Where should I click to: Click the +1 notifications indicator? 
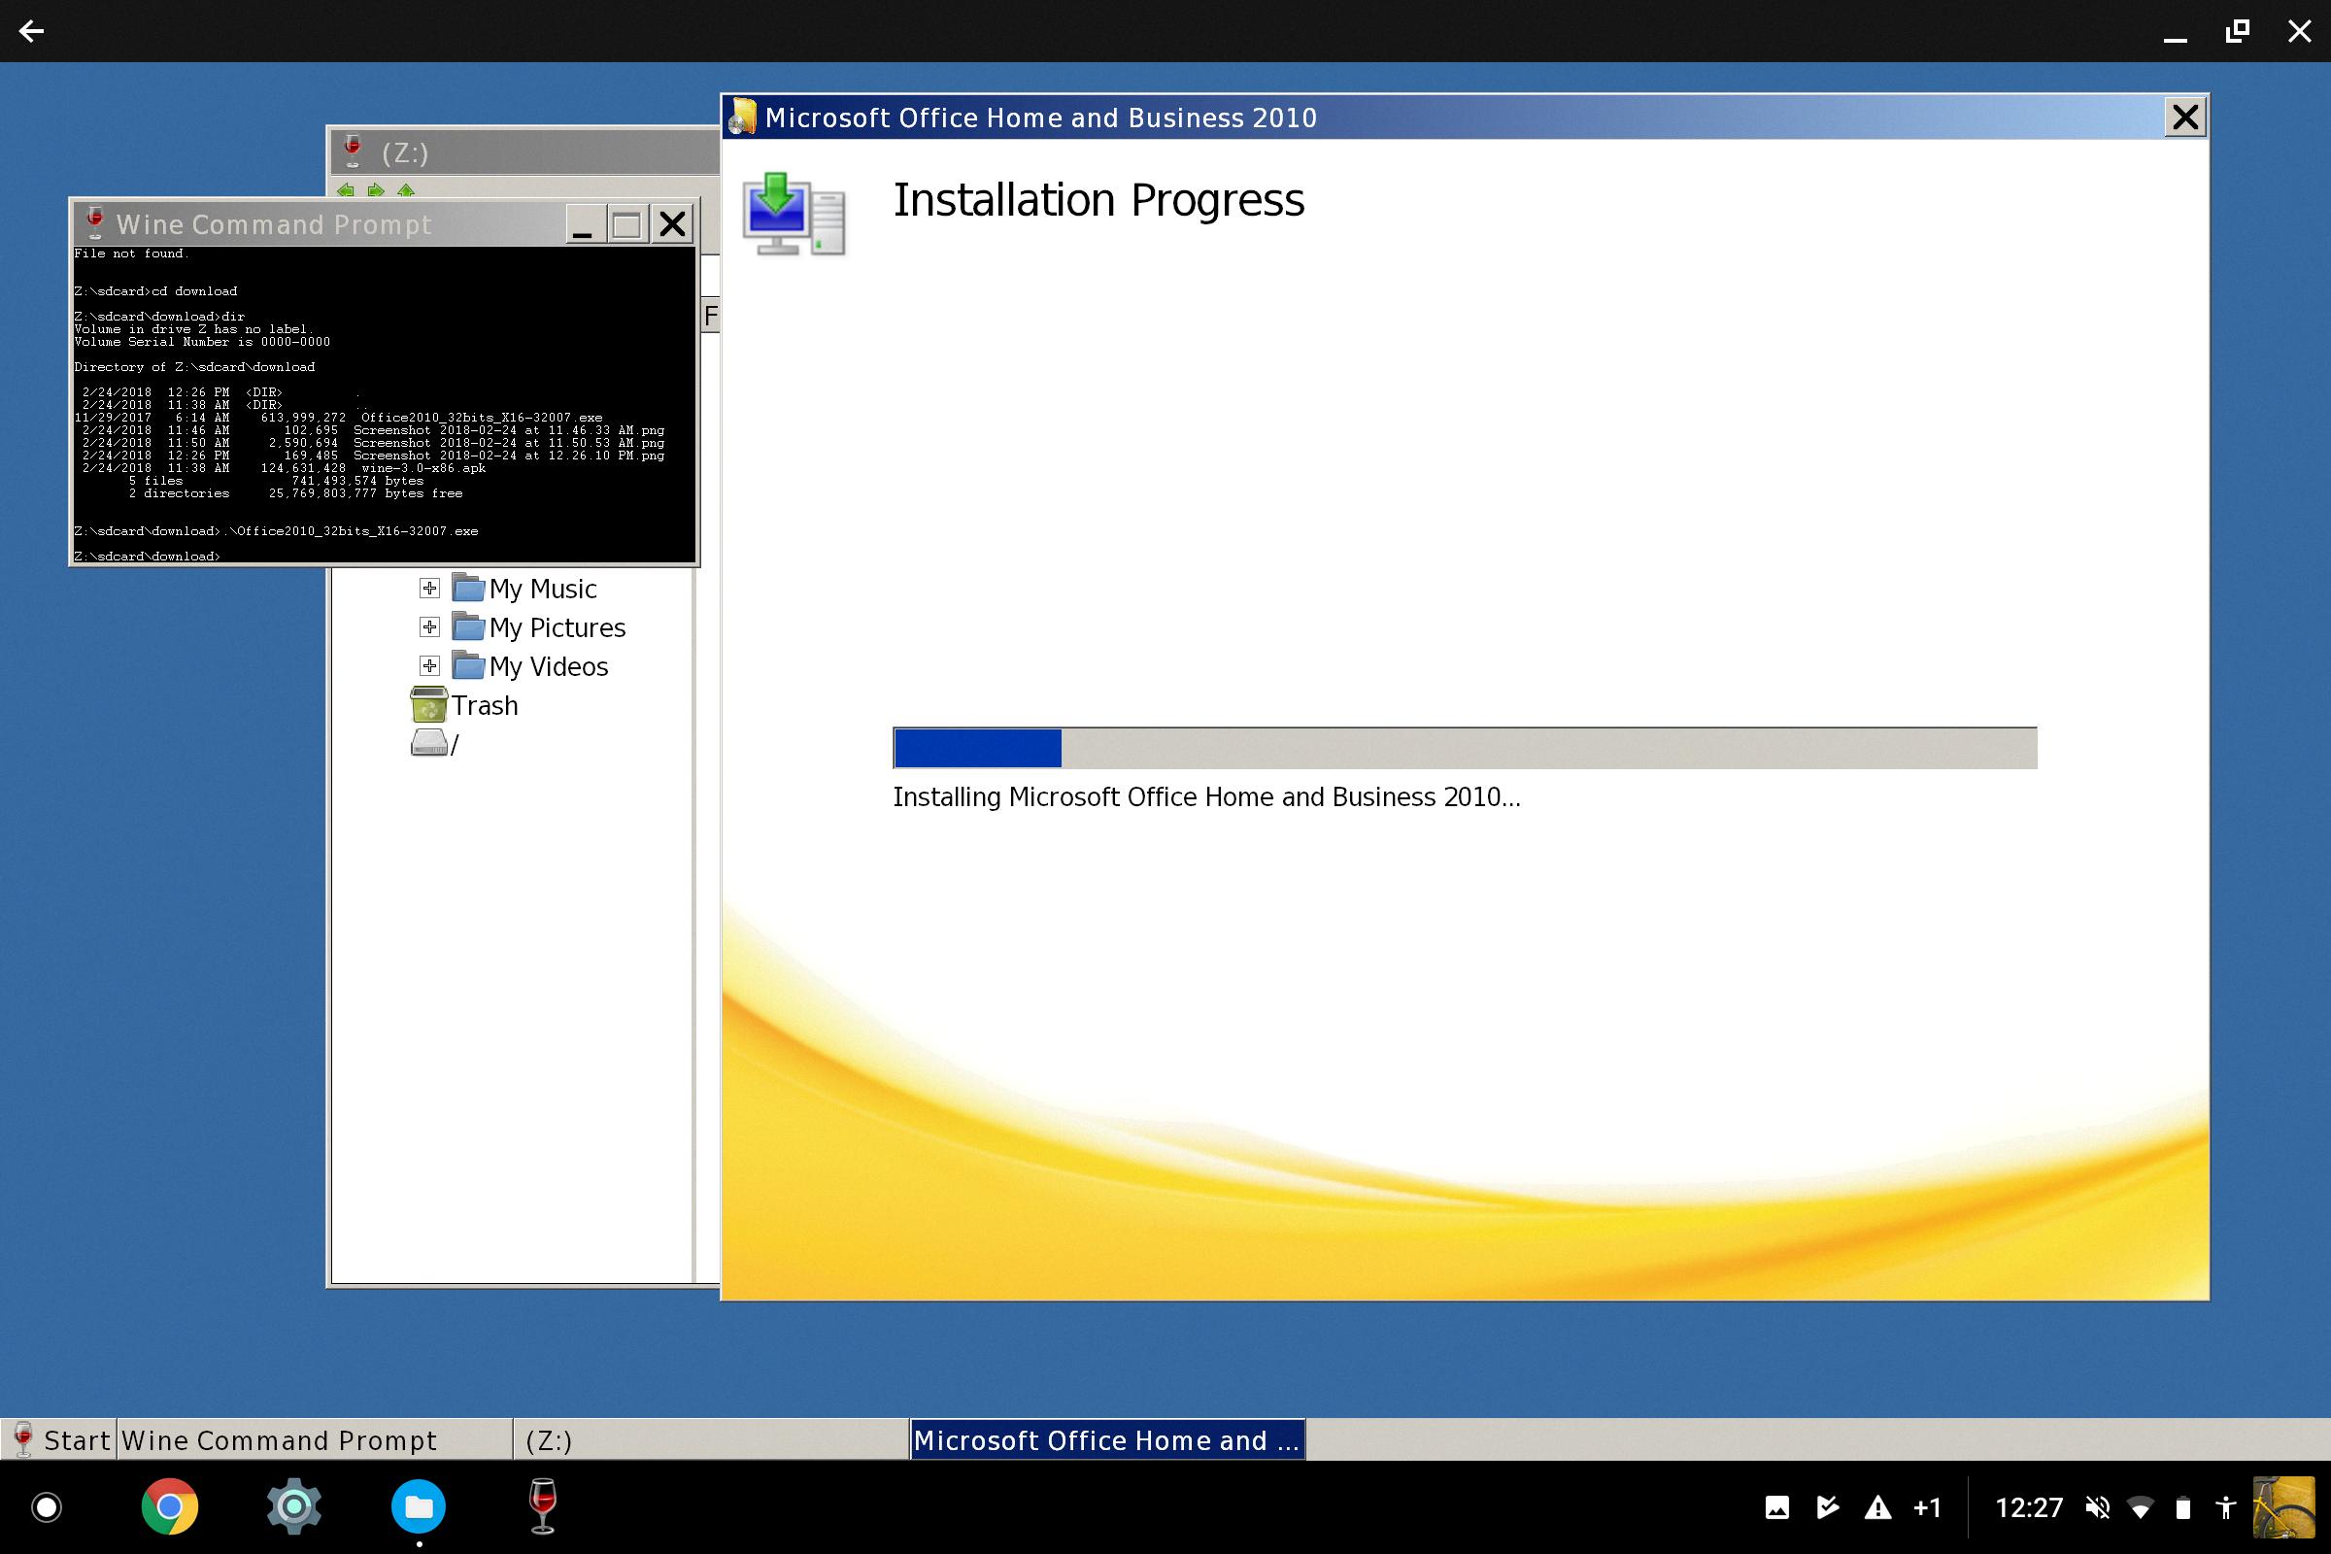(1927, 1508)
